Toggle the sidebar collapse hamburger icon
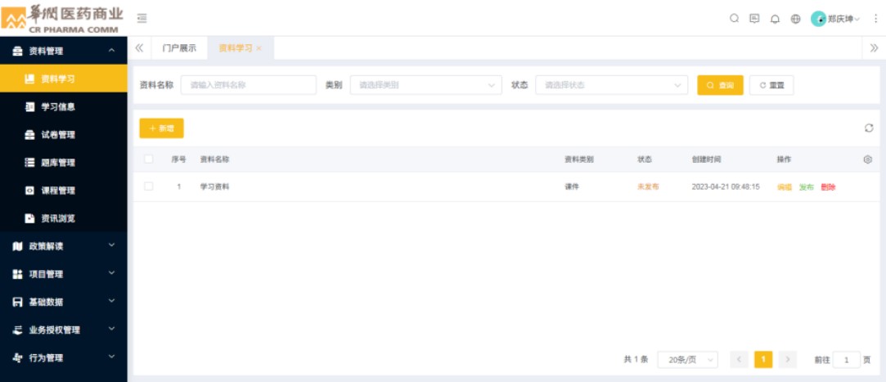 coord(142,18)
